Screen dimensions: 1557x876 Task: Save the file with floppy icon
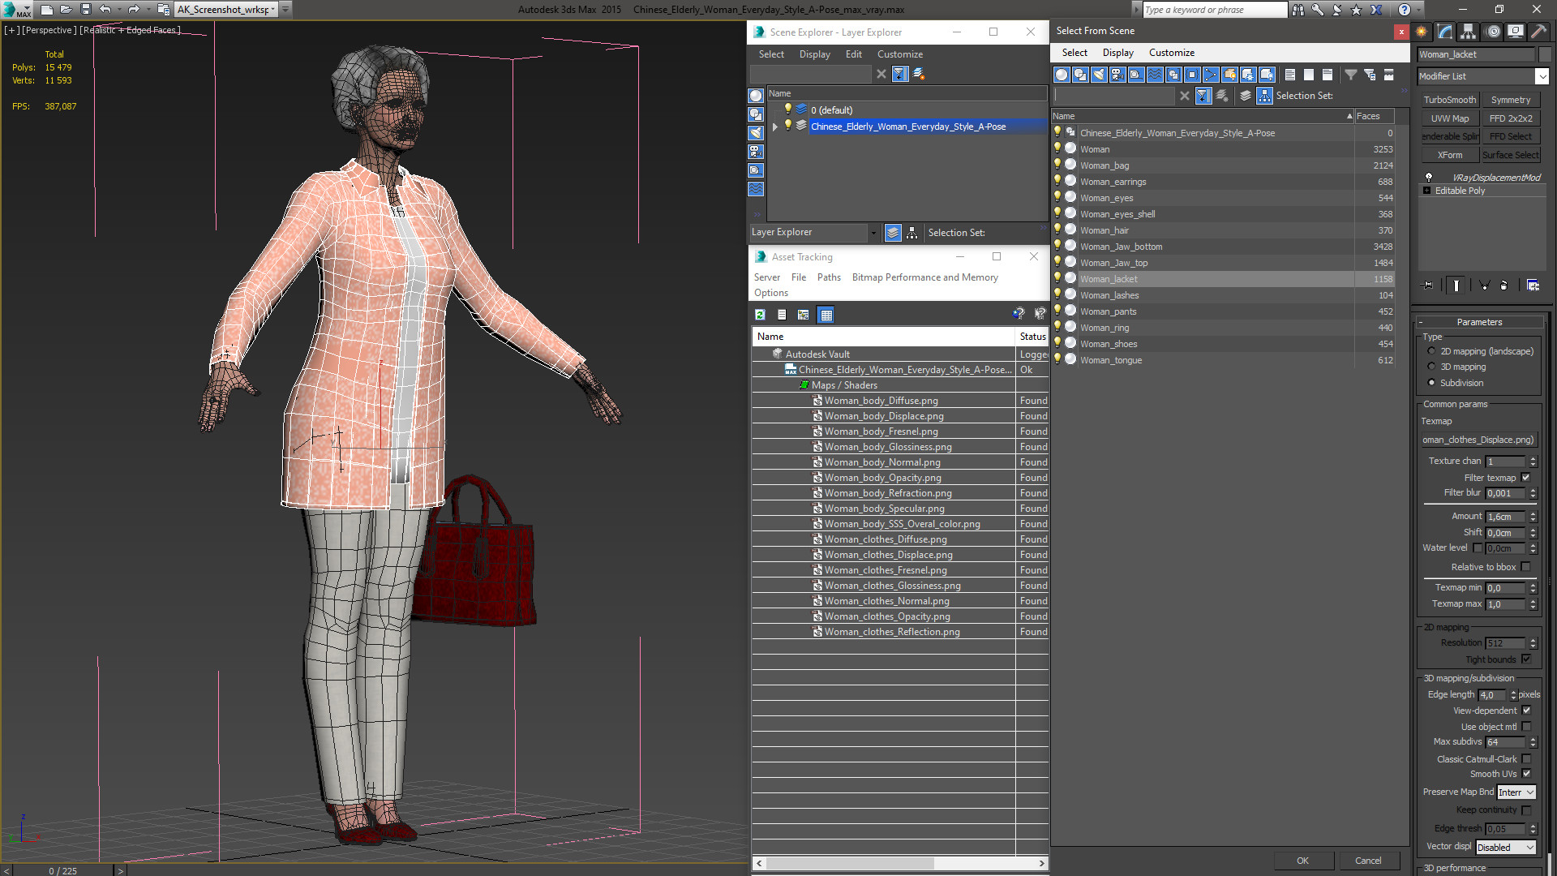pos(86,10)
